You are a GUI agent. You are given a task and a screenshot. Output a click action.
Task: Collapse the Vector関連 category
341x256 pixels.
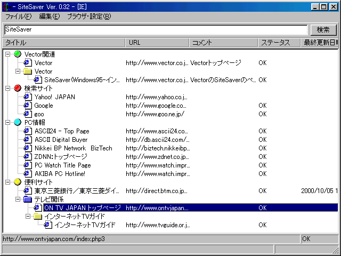point(7,54)
